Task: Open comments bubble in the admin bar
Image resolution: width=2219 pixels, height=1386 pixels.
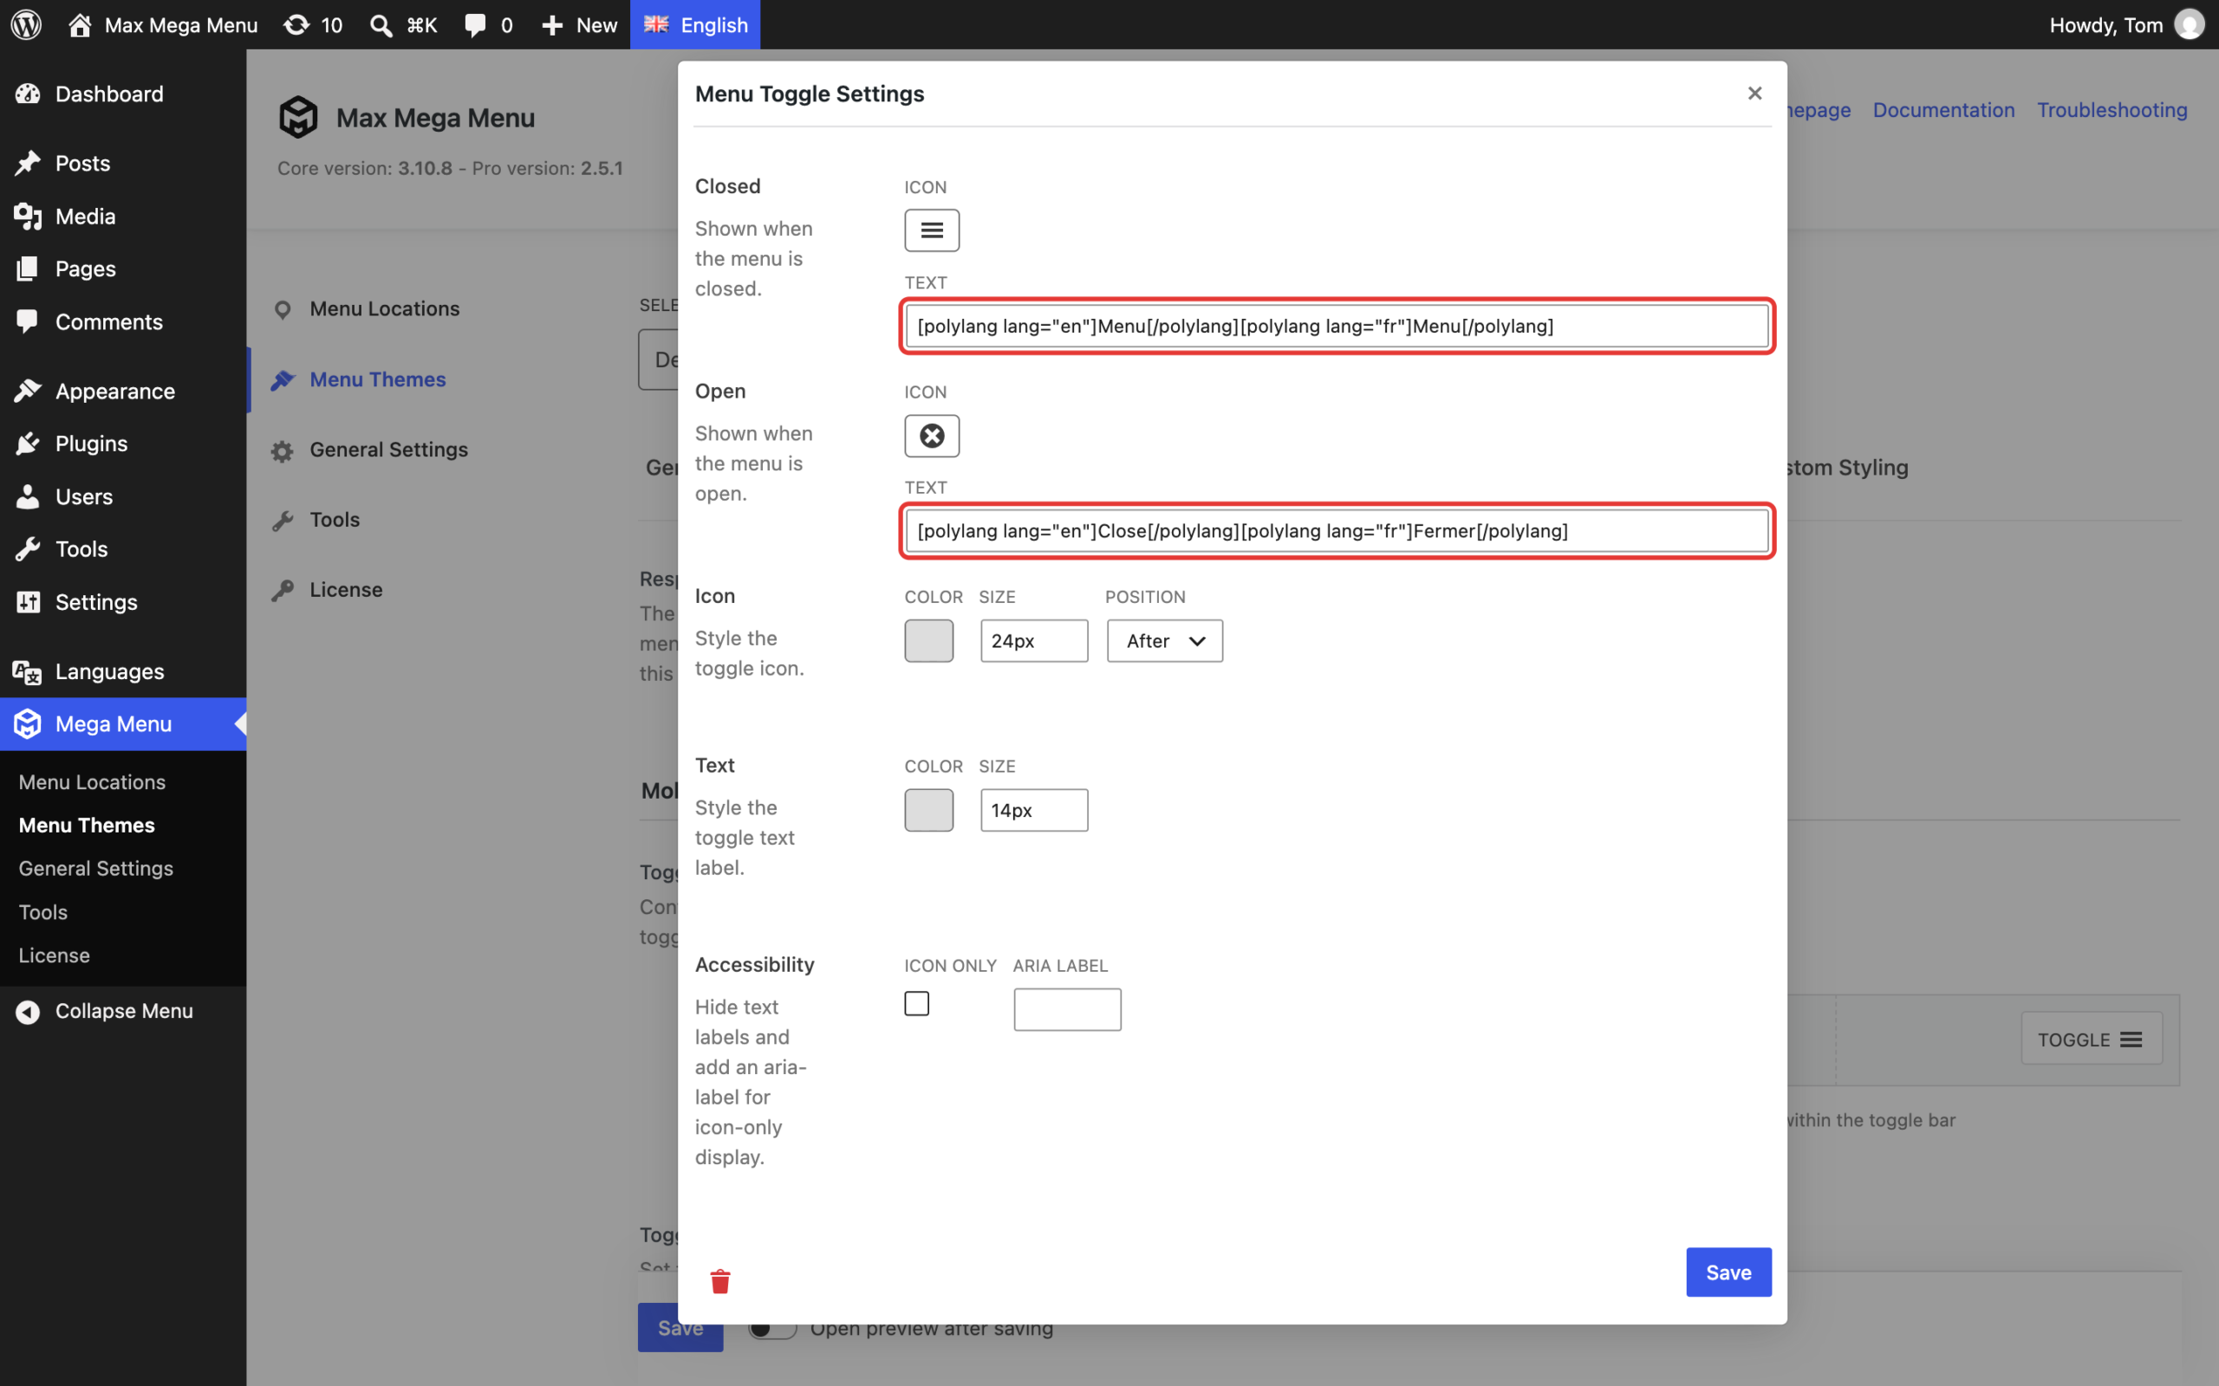Action: pos(489,25)
